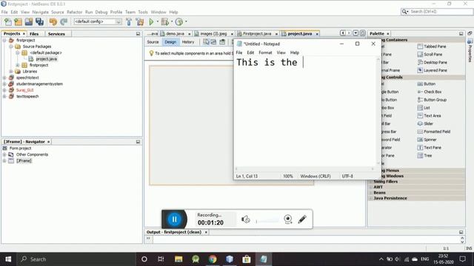Viewport: 474px width, 266px height.
Task: Open the Notepad Edit menu
Action: coord(250,52)
